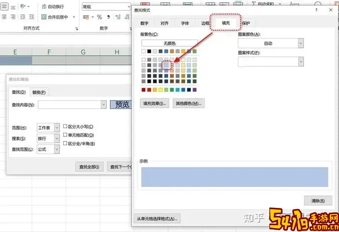Open the 对齐方式 dialog launcher
Image resolution: width=339 pixels, height=232 pixels.
point(77,28)
